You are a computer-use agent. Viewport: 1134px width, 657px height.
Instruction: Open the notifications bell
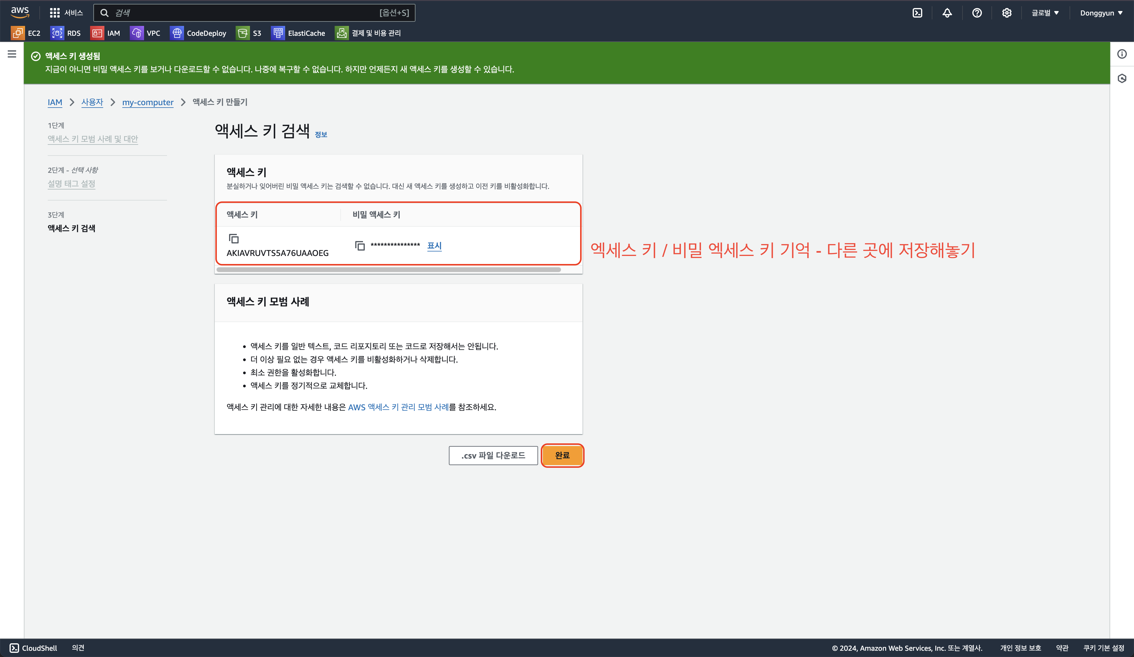point(947,13)
